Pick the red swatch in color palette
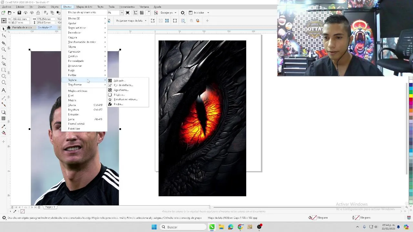 tap(411, 99)
